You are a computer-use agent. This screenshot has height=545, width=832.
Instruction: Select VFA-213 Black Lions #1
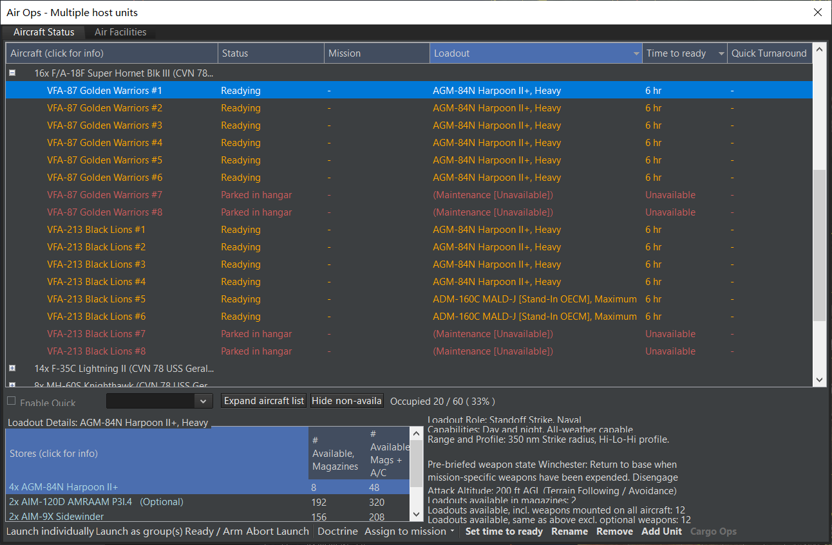[x=409, y=230]
